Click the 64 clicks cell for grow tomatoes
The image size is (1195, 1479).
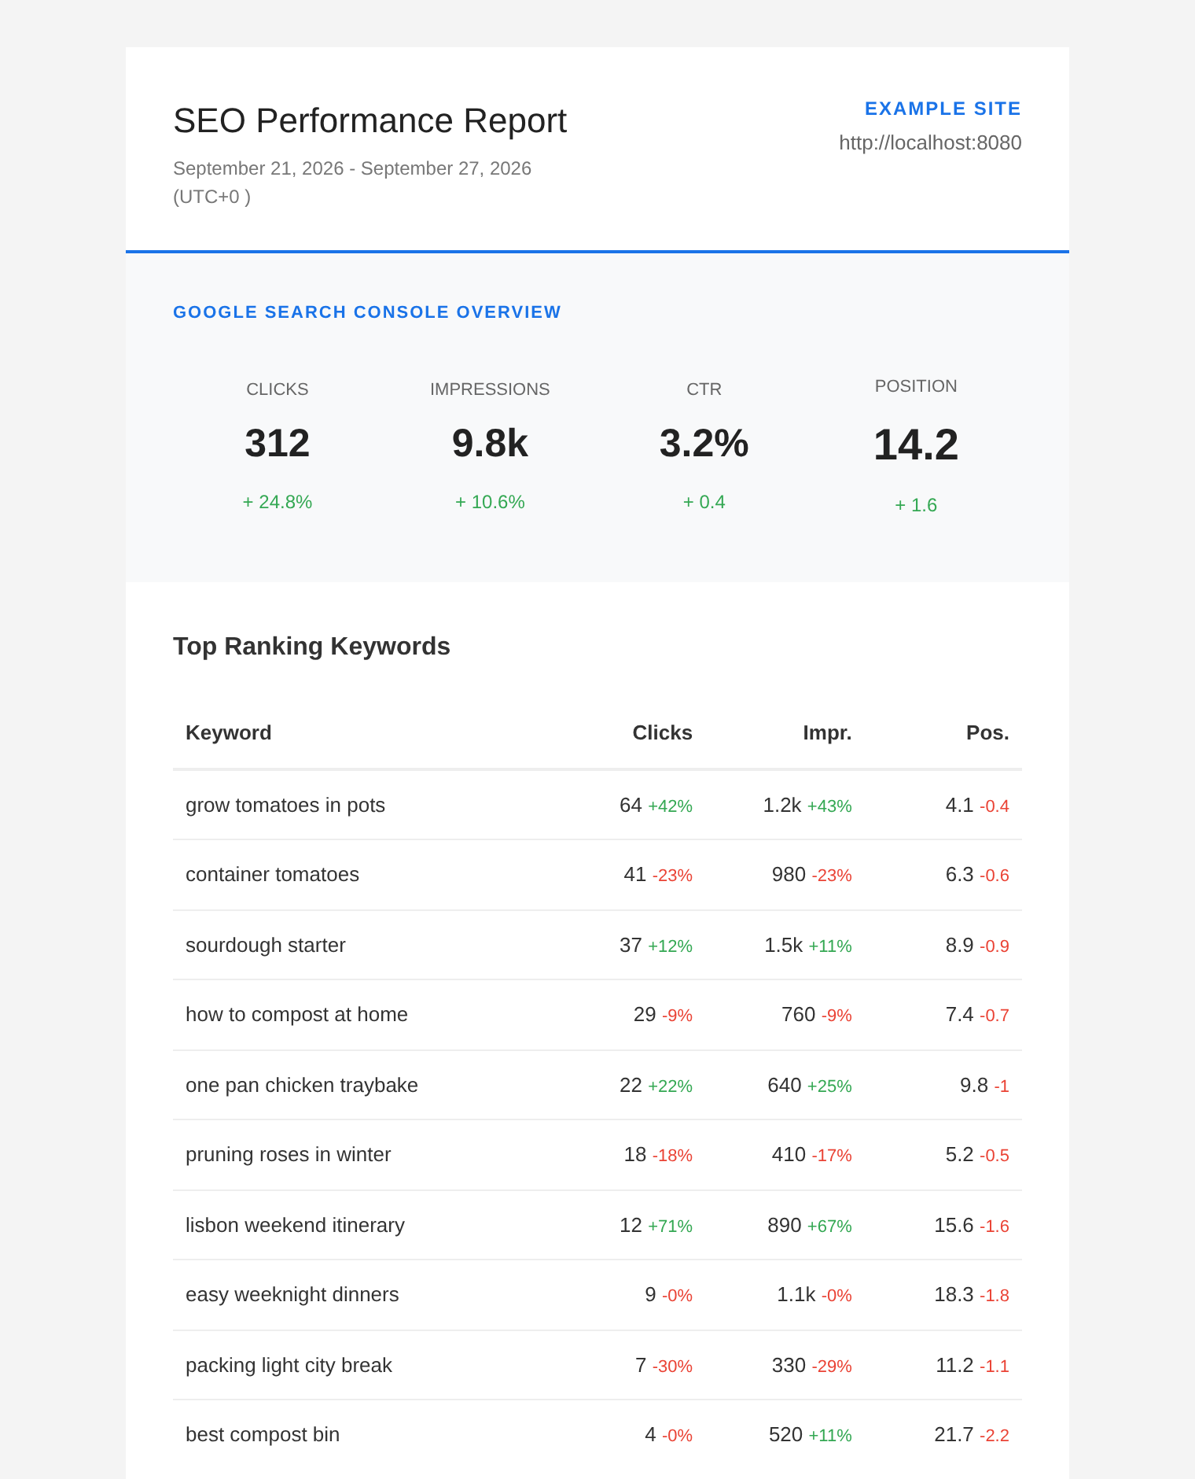pyautogui.click(x=656, y=805)
